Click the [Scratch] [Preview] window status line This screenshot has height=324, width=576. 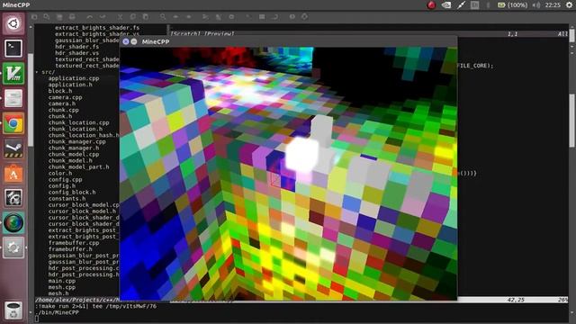tap(202, 34)
